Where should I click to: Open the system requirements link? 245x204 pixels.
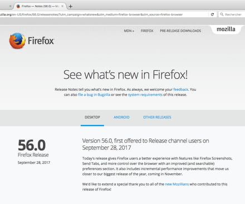145,95
